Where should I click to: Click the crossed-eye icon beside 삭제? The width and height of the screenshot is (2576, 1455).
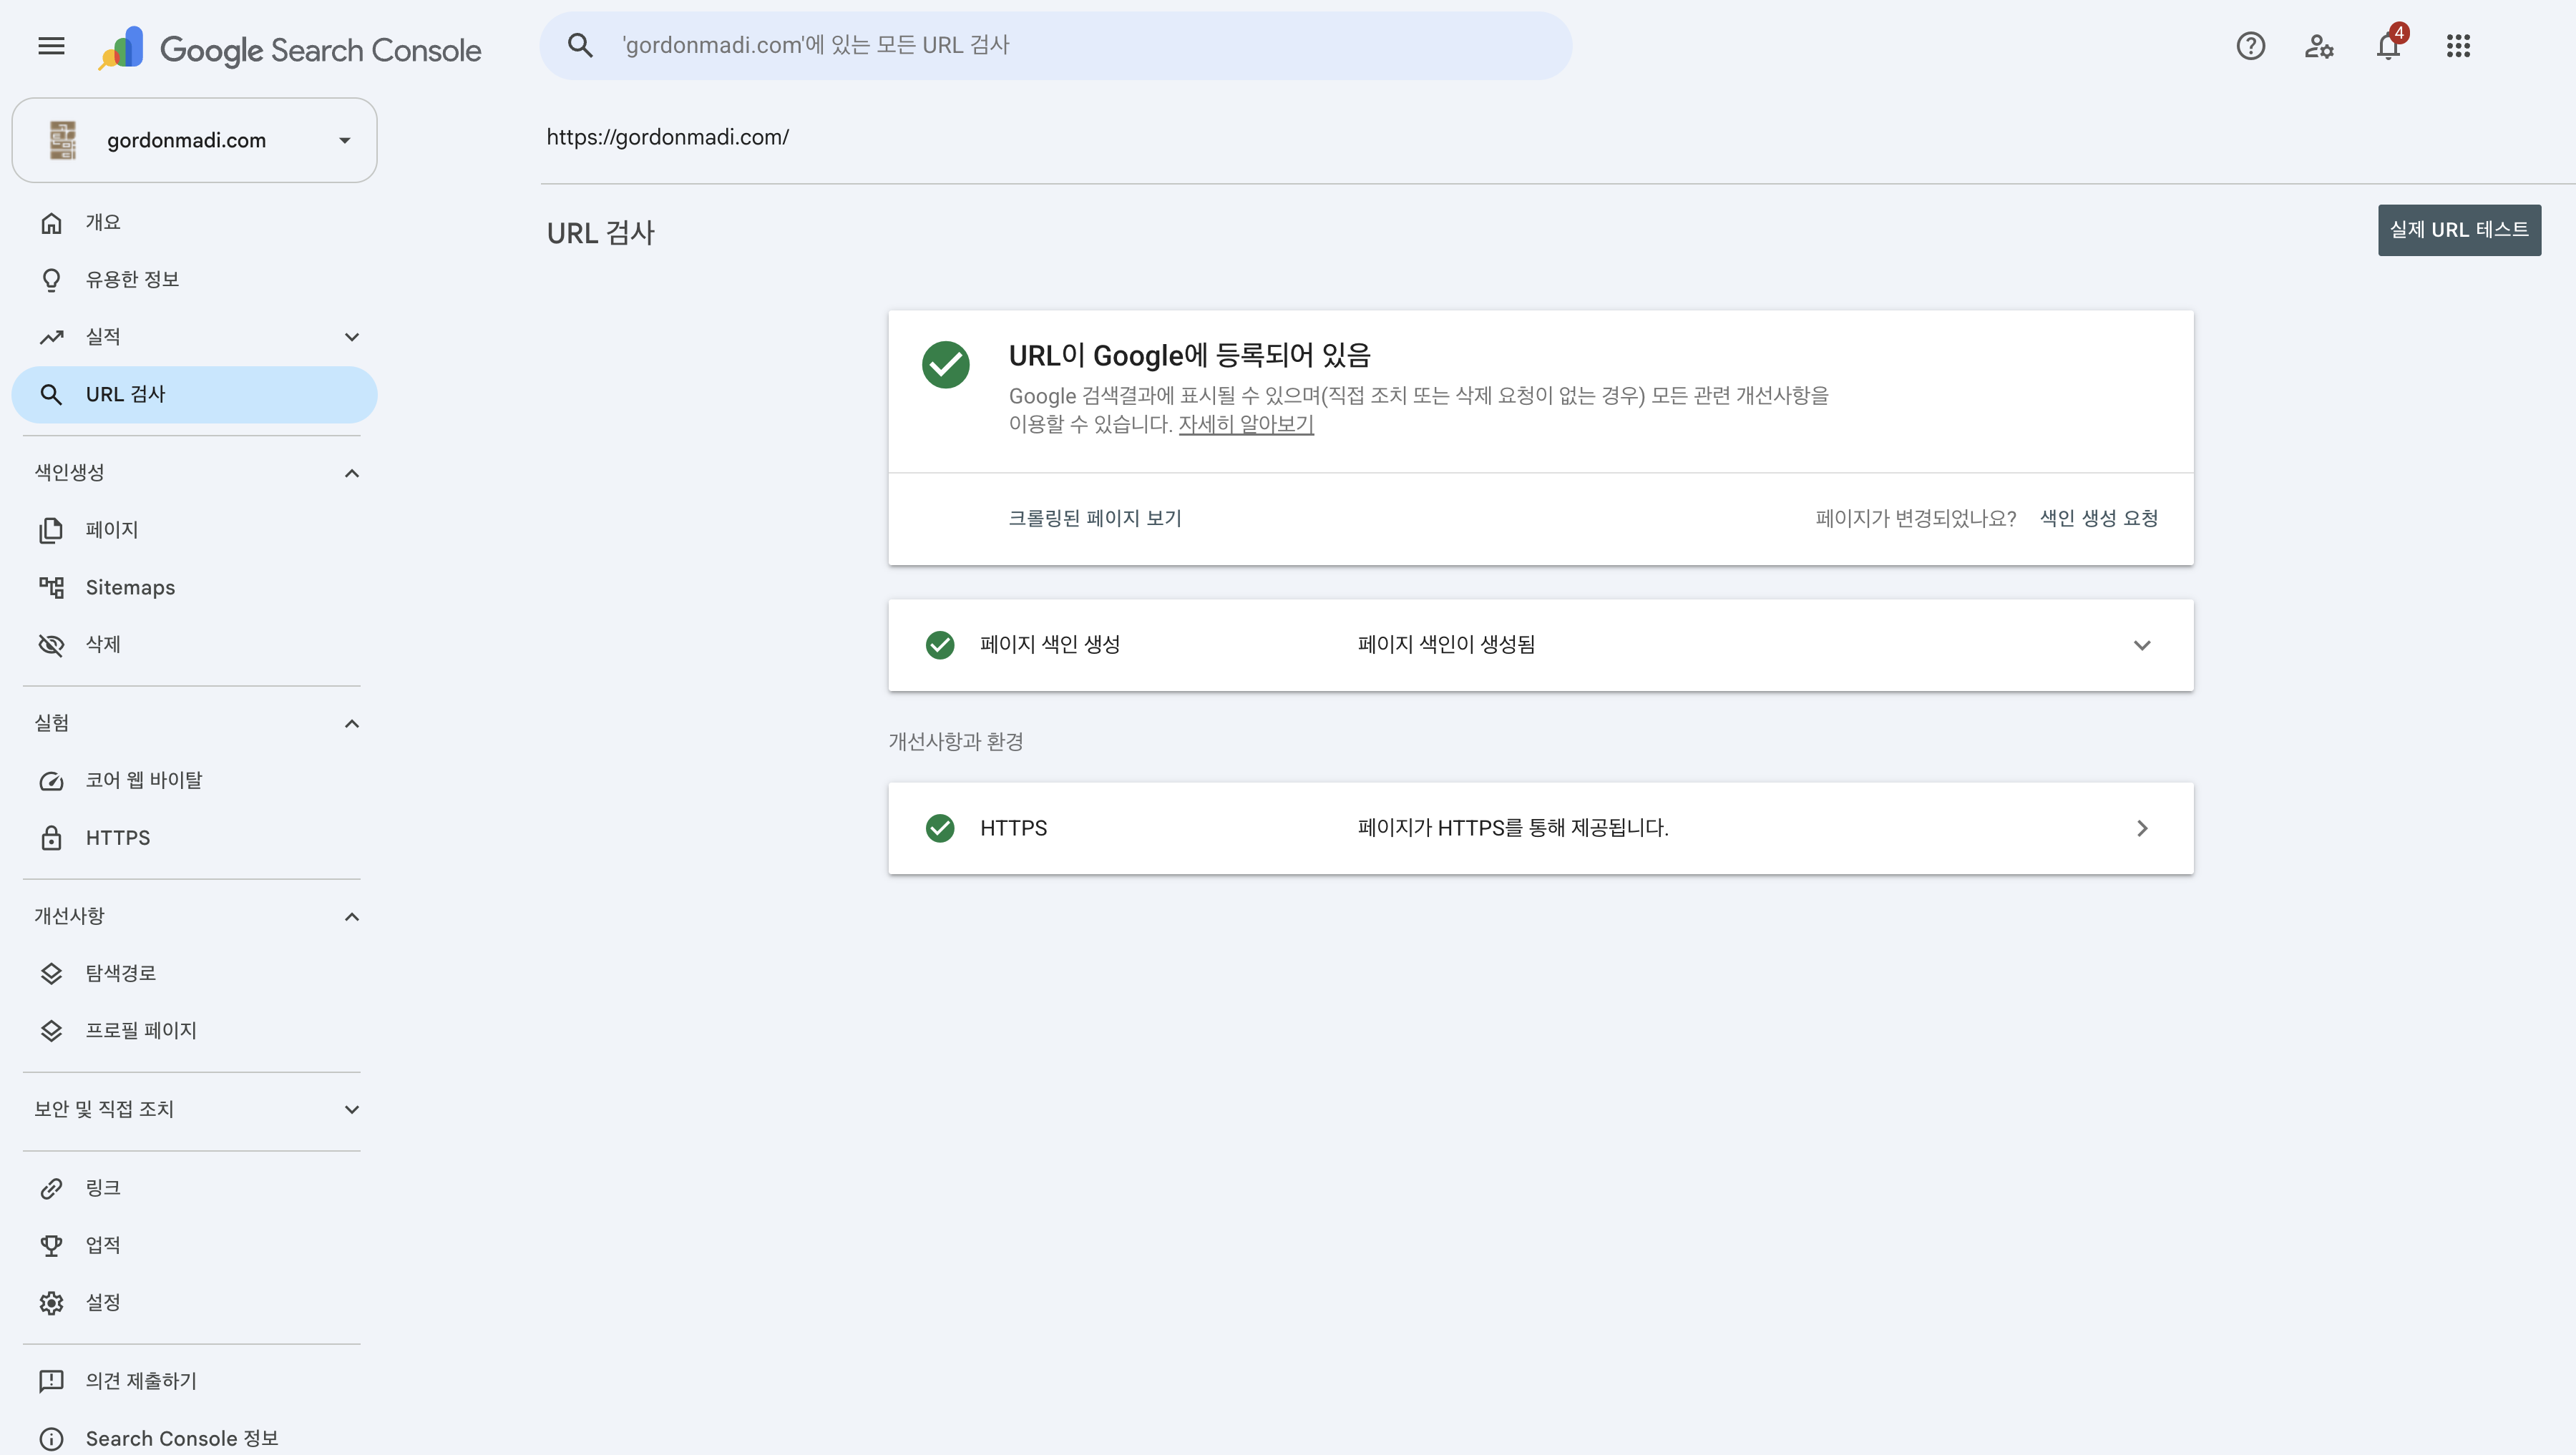pos(51,645)
